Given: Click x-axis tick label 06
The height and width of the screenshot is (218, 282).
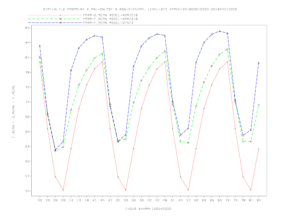Looking at the screenshot, I should coord(56,200).
